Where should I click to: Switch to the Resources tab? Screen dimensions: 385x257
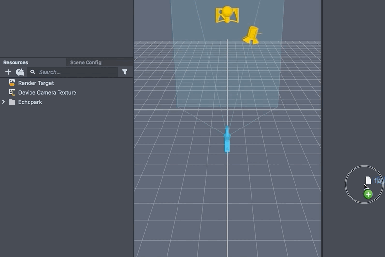(16, 62)
